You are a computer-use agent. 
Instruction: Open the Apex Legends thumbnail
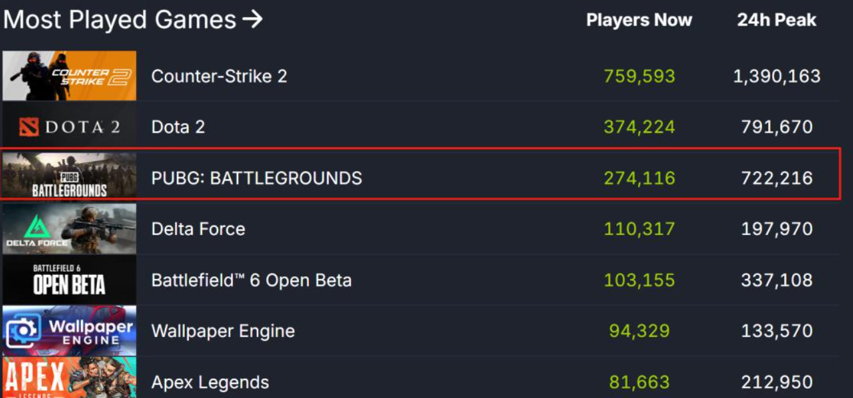coord(69,378)
